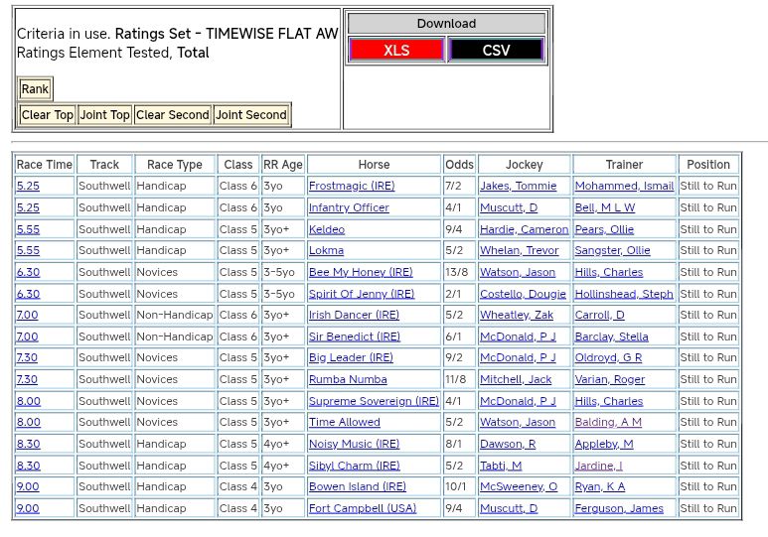Open the Supreme Sovereign (IRE) link
This screenshot has height=537, width=768.
[374, 401]
